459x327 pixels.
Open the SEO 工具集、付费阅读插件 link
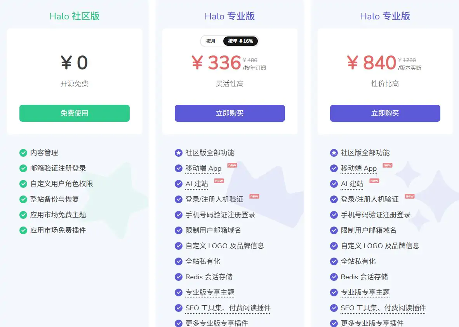click(x=228, y=308)
